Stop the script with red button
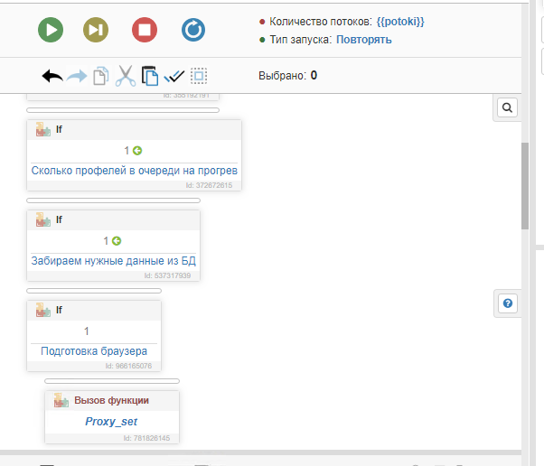 (x=145, y=30)
